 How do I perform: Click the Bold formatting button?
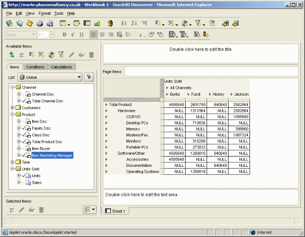(64, 34)
